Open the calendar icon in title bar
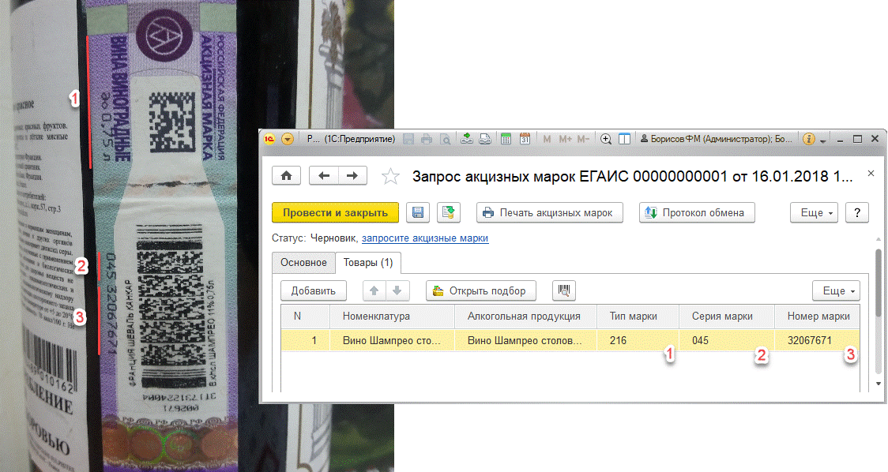 pyautogui.click(x=525, y=139)
